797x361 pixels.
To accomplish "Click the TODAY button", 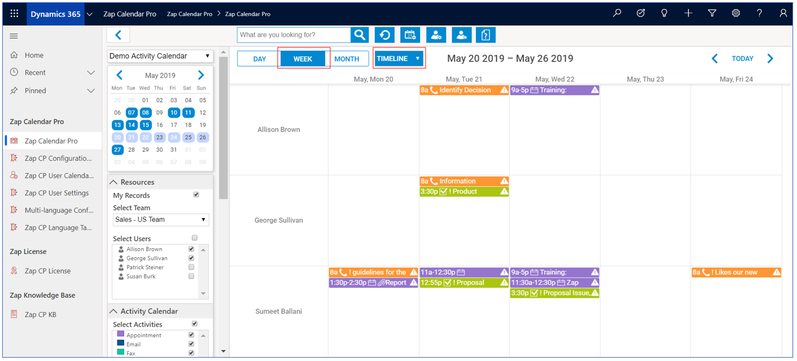I will click(x=743, y=59).
